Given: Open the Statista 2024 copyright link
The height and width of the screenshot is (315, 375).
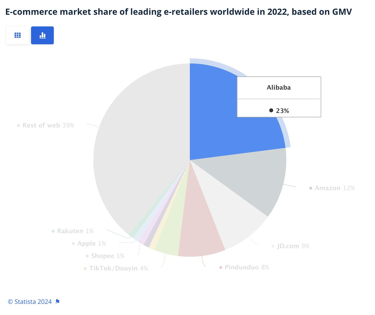Looking at the screenshot, I should [30, 301].
